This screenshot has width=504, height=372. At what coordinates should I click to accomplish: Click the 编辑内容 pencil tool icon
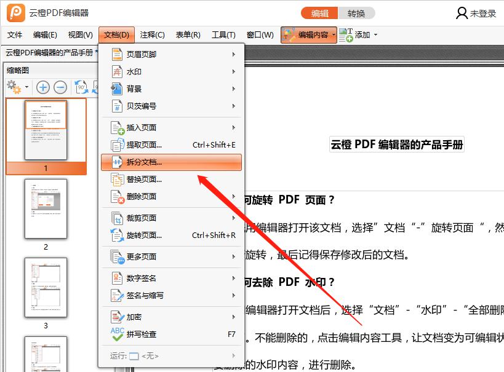point(289,34)
